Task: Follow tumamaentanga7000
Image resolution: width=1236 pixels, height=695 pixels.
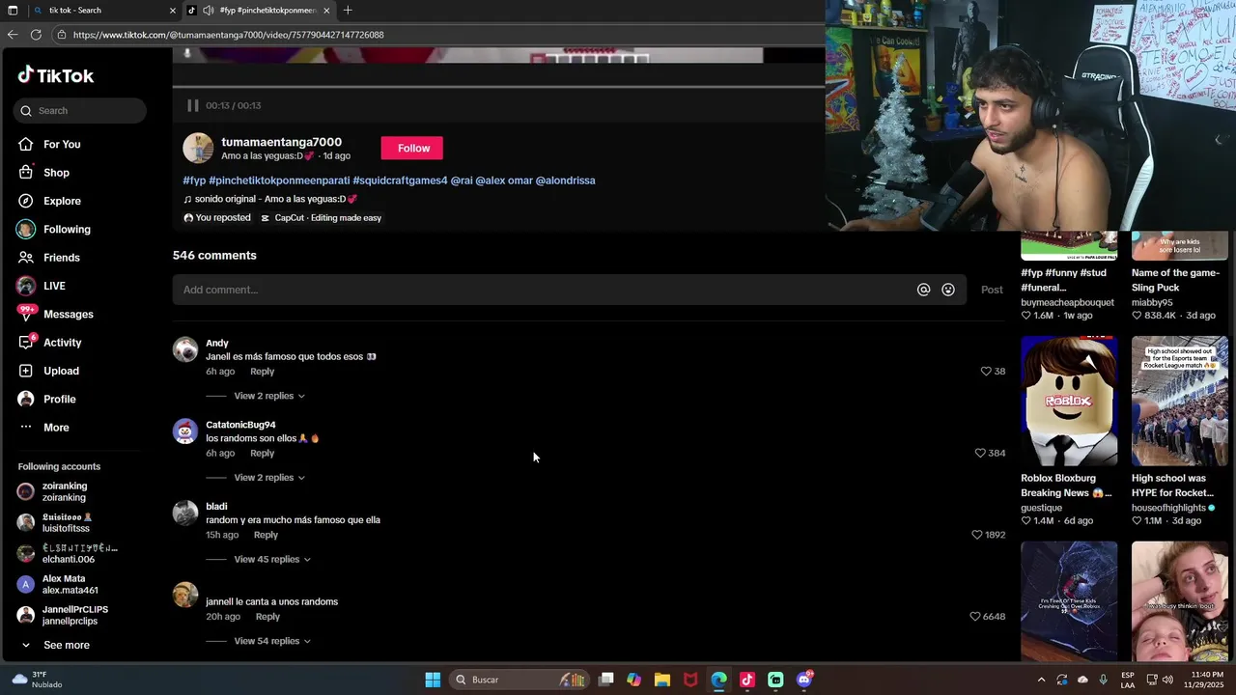Action: (x=412, y=148)
